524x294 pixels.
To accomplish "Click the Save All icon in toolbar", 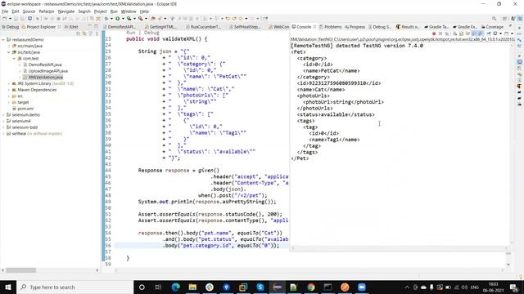I will [x=22, y=19].
